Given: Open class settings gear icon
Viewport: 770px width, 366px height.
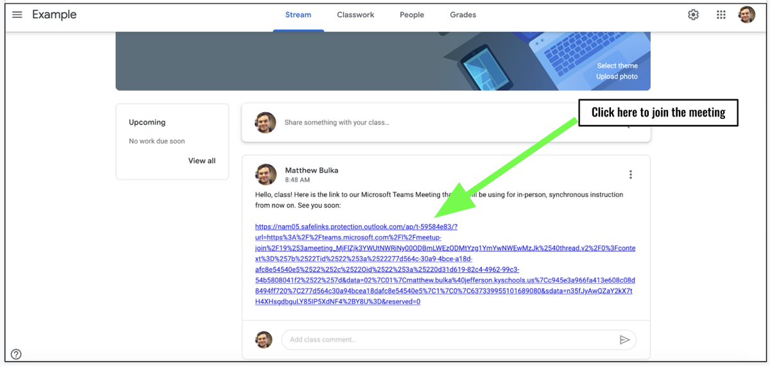Looking at the screenshot, I should (x=693, y=15).
